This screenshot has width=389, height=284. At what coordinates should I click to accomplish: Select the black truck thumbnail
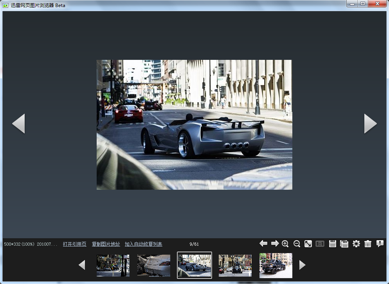point(276,265)
